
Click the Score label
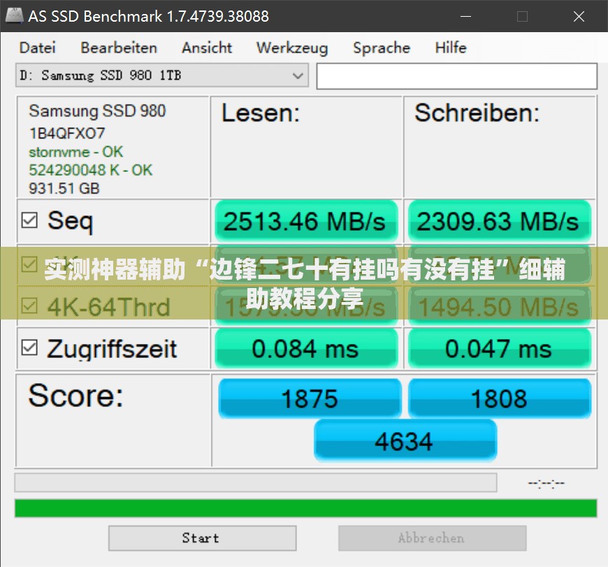75,396
